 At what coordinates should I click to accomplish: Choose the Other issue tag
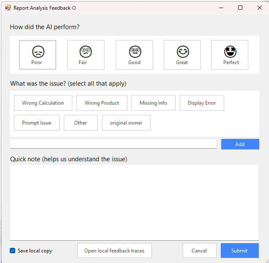click(80, 123)
